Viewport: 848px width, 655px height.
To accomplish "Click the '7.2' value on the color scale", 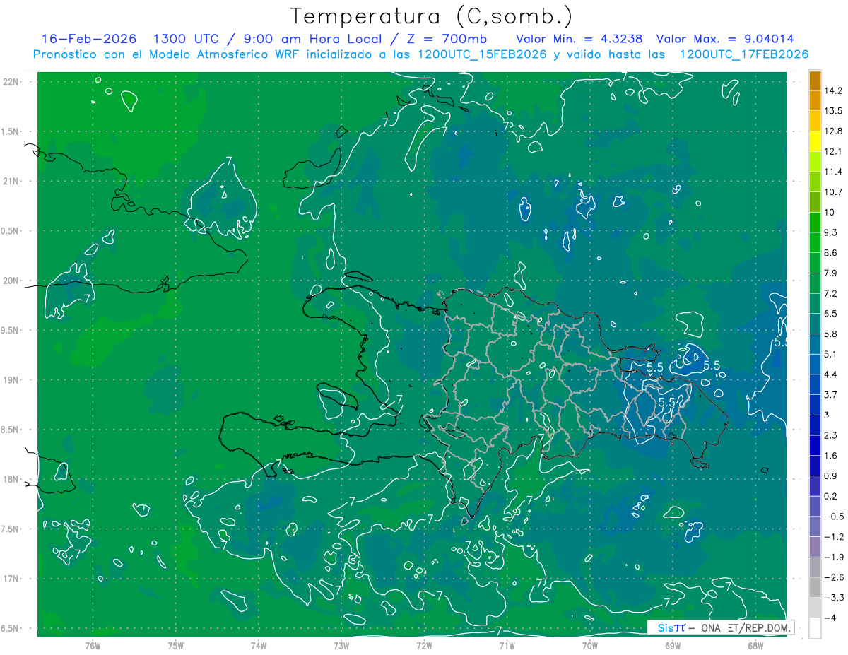I will (x=831, y=293).
